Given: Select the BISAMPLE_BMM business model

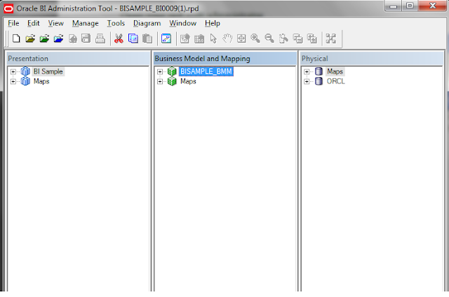Looking at the screenshot, I should [x=206, y=71].
